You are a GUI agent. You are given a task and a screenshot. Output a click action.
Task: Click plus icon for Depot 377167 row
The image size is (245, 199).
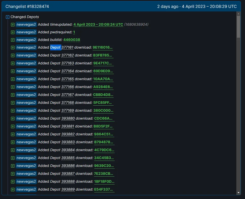[x=13, y=95]
